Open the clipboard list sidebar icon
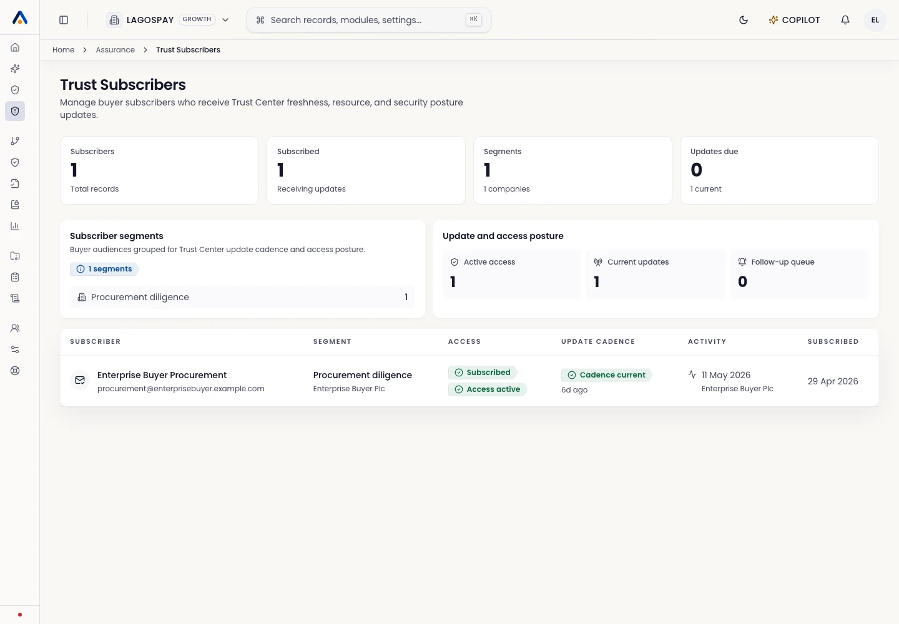 pyautogui.click(x=15, y=277)
